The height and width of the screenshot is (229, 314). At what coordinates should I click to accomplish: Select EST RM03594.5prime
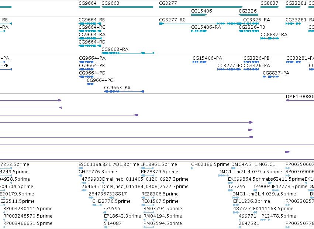pyautogui.click(x=163, y=223)
